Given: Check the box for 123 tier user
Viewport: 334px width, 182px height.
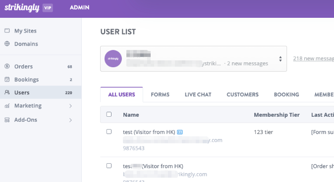Looking at the screenshot, I should (109, 132).
